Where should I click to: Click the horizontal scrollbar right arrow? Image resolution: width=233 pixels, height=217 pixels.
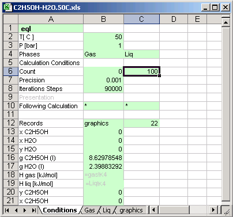point(213,210)
